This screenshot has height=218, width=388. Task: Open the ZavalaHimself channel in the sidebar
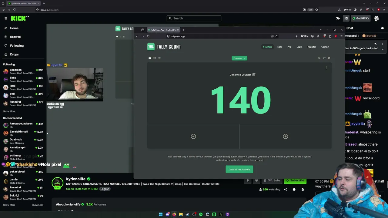(x=23, y=133)
